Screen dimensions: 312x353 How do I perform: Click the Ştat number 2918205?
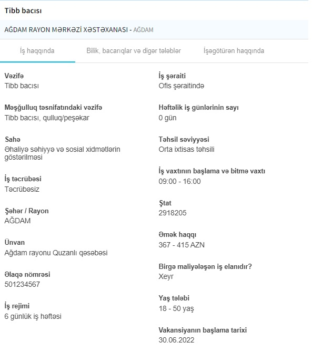pos(173,213)
